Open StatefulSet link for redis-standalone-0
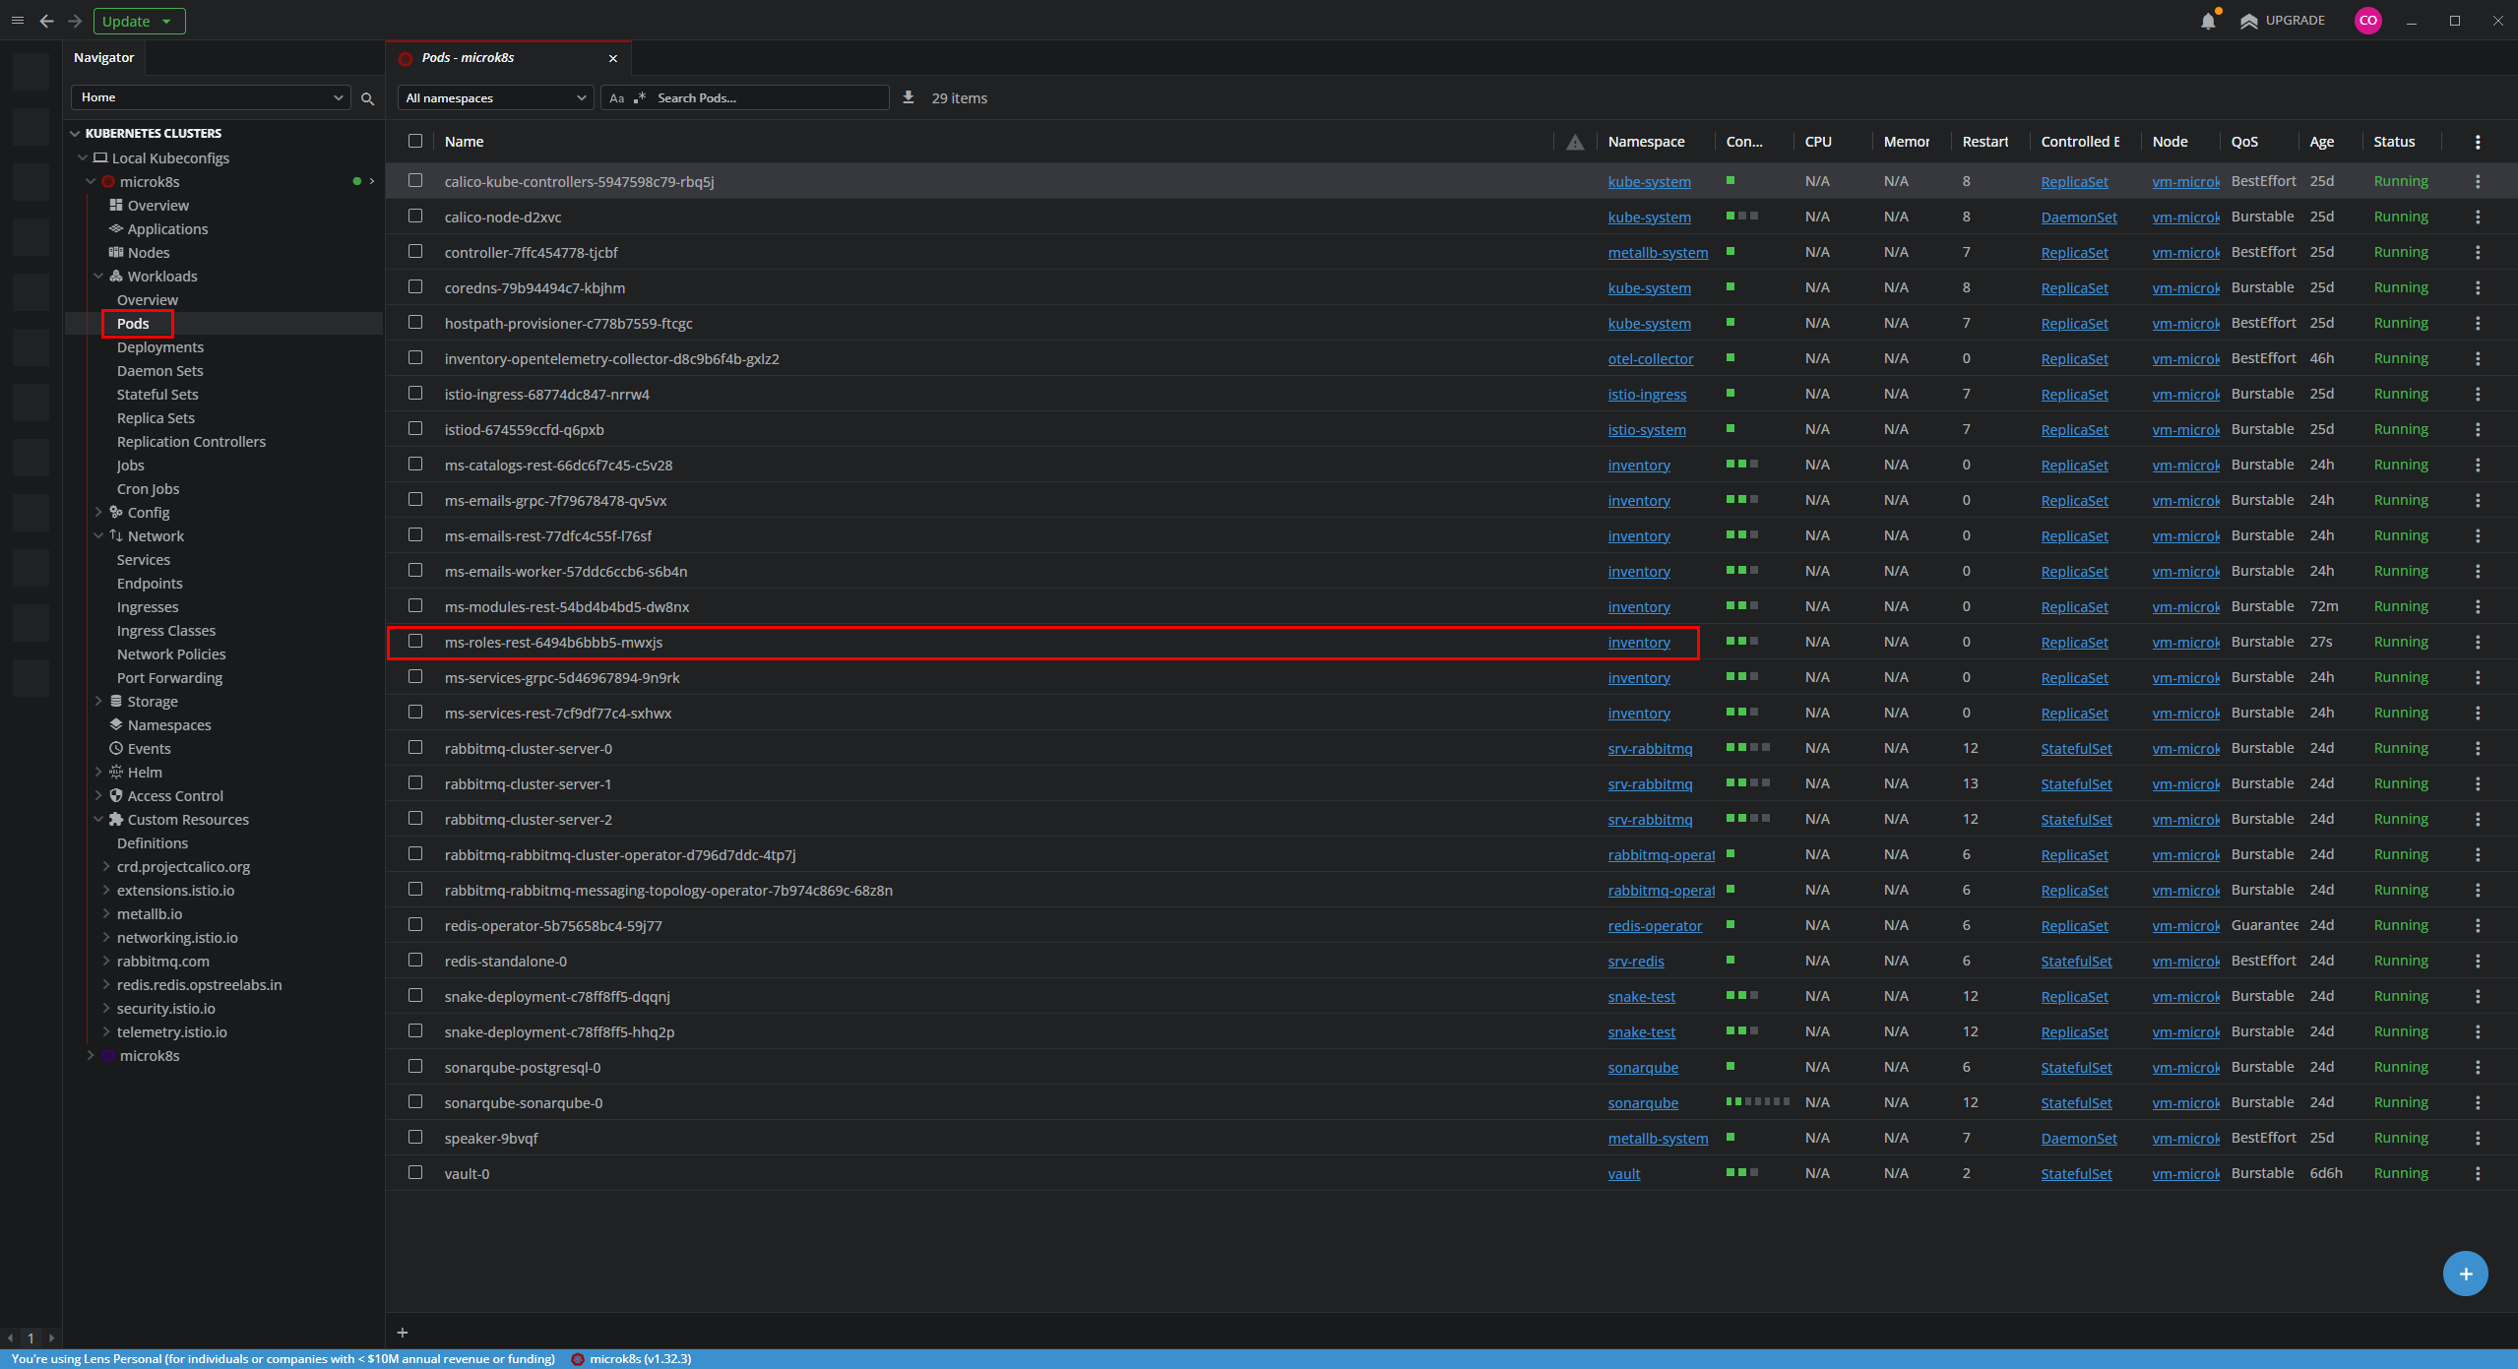 click(2076, 962)
